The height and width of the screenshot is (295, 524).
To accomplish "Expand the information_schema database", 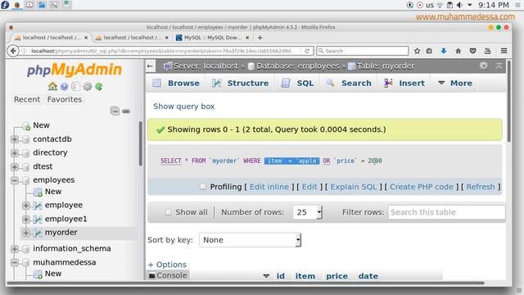I will tap(15, 249).
